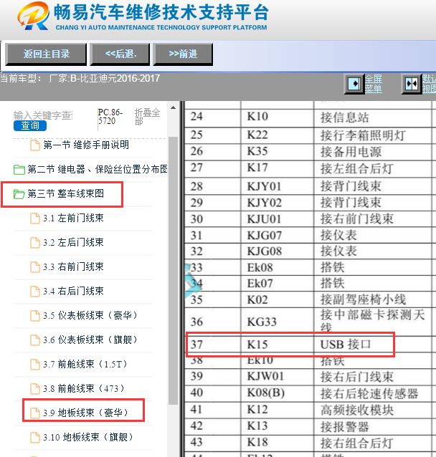Viewport: 436px width, 457px height.
Task: Open 第二节 继电器、保险丝位置分布图
Action: (98, 169)
